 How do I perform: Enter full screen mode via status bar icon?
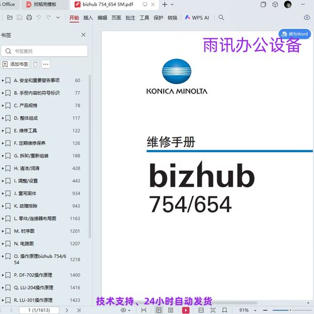(x=213, y=310)
